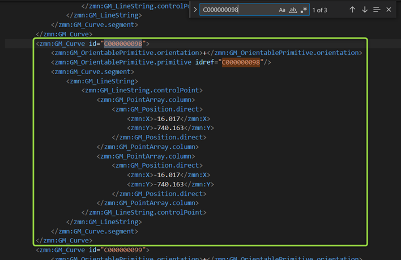401x260 pixels.
Task: Click first opening GM_Position.direct tag
Action: coord(157,109)
